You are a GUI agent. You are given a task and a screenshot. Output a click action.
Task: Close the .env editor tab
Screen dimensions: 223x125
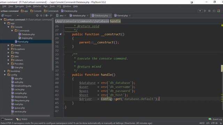65,16
